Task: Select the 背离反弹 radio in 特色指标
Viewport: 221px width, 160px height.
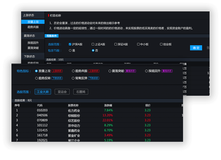Action: pyautogui.click(x=73, y=78)
